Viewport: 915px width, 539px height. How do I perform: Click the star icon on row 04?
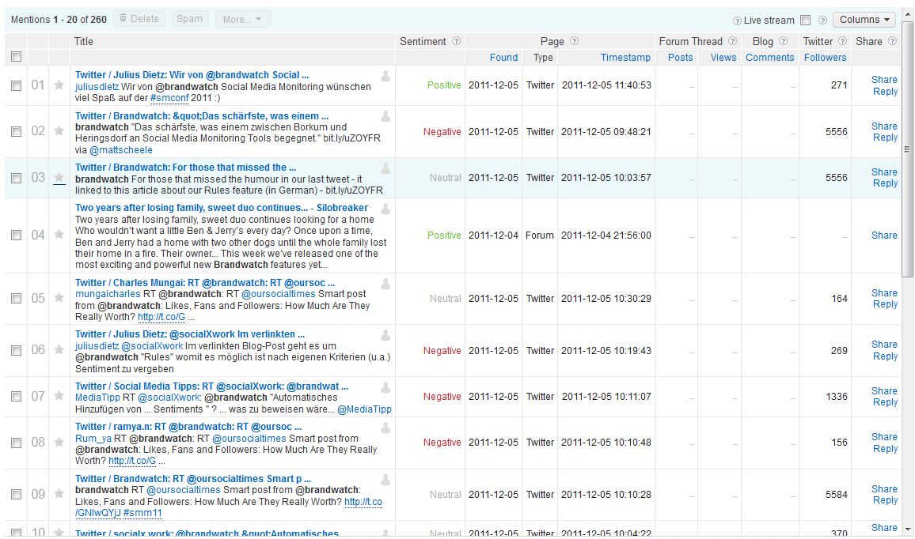click(x=59, y=236)
